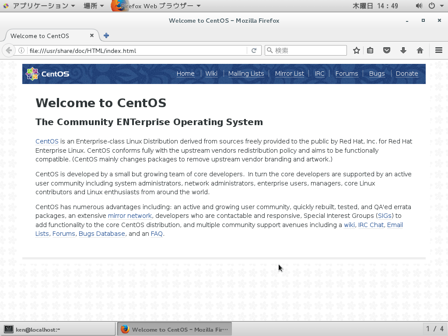
Task: Follow the mirror network link
Action: 129,216
